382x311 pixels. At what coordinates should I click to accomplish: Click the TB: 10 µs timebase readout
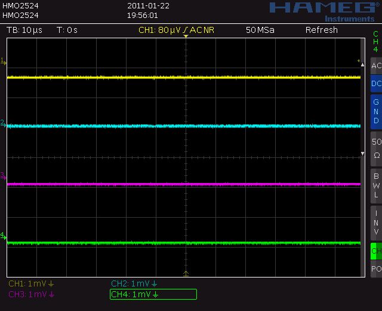[24, 30]
